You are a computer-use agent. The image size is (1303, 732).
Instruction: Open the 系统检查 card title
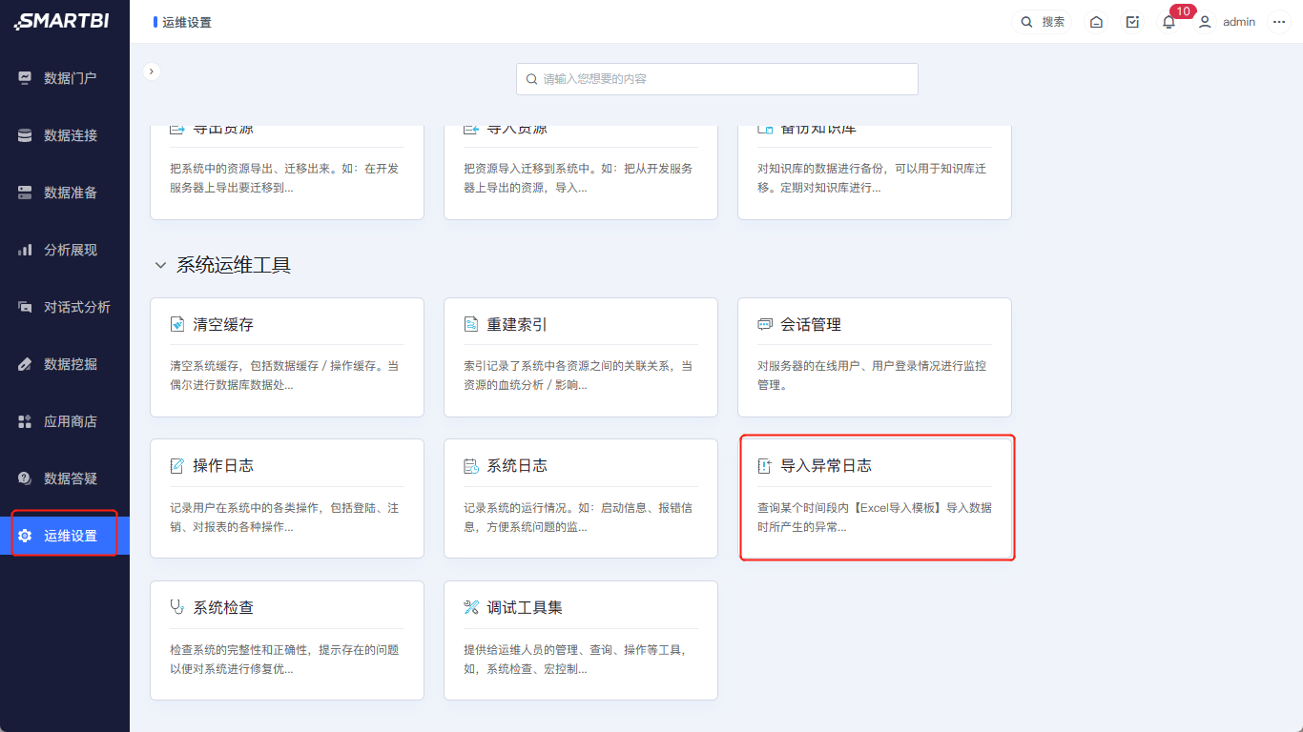coord(223,607)
